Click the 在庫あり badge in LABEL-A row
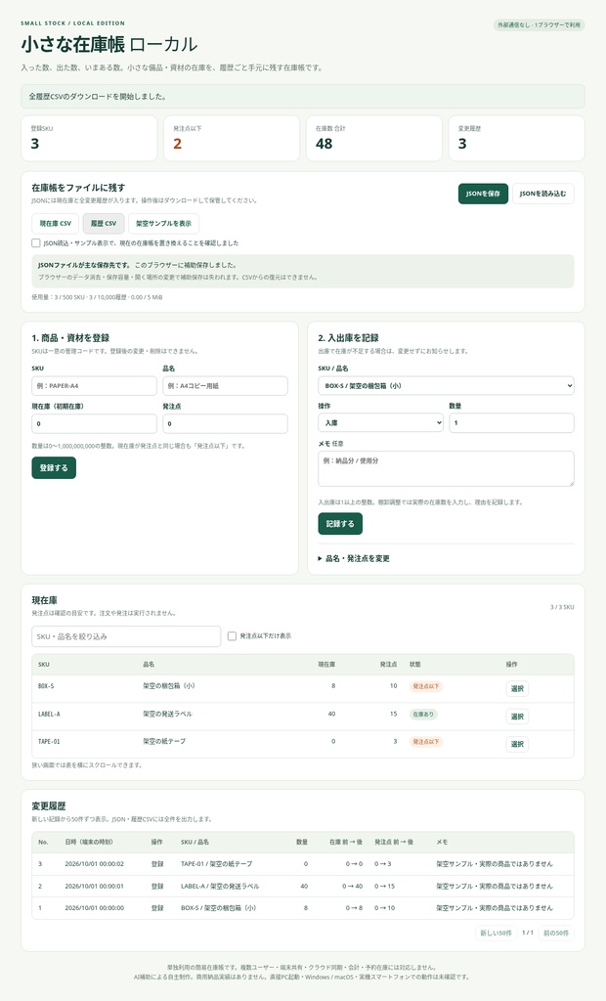Image resolution: width=606 pixels, height=1001 pixels. coord(422,714)
